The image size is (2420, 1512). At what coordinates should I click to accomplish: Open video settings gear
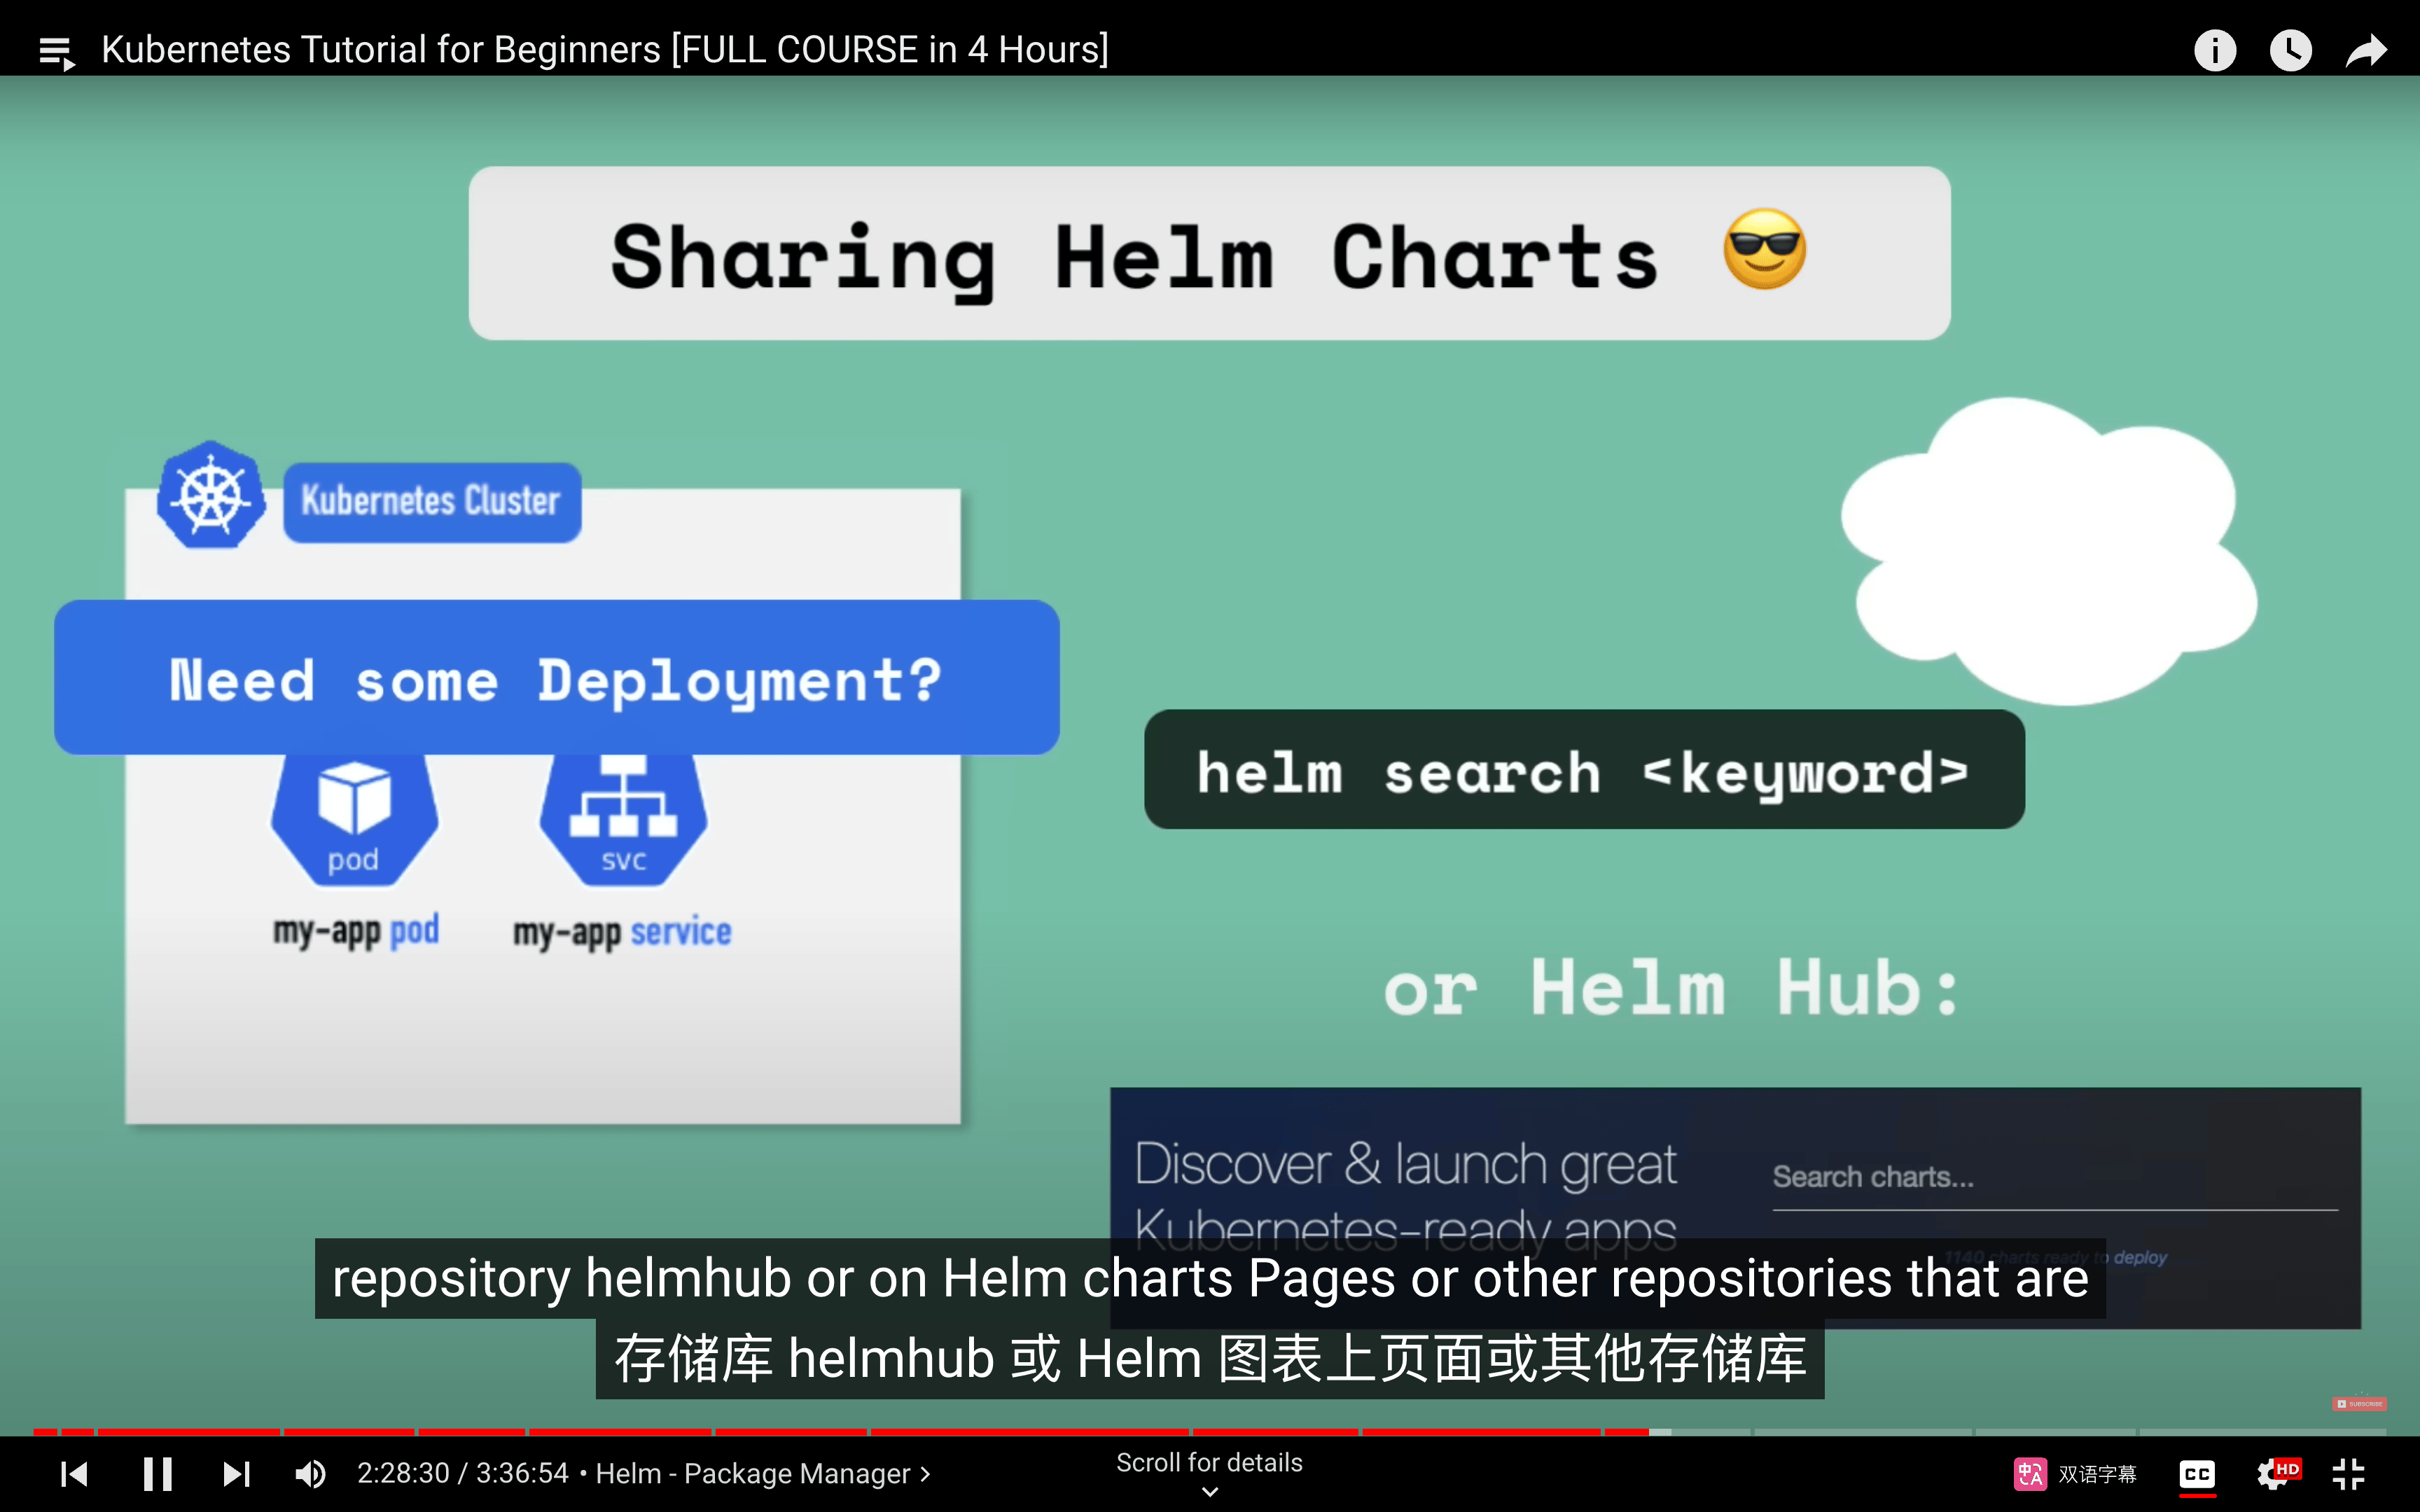click(2276, 1474)
